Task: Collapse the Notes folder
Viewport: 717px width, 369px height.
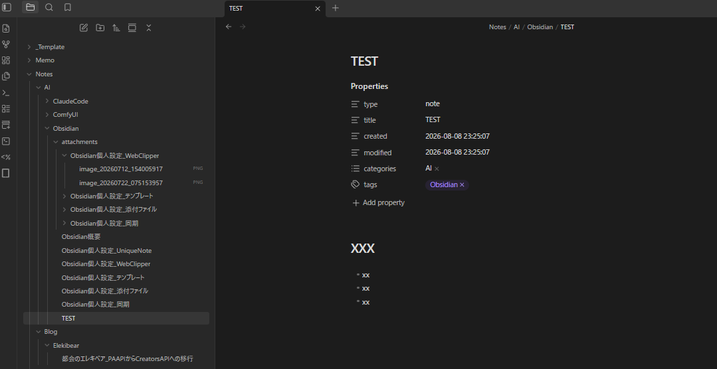Action: coord(29,74)
